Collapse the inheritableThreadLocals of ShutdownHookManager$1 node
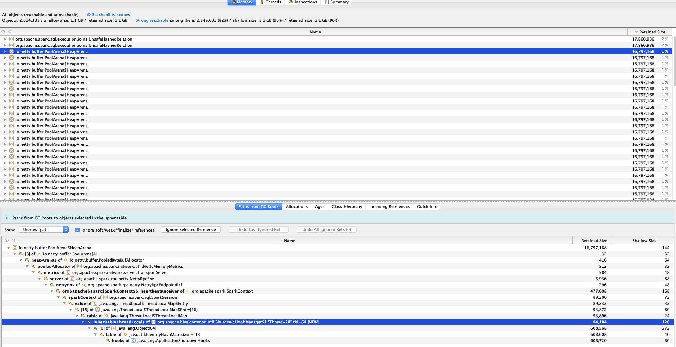 point(83,322)
